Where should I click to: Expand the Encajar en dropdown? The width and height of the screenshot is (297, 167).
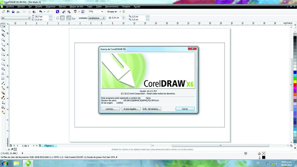click(x=120, y=12)
